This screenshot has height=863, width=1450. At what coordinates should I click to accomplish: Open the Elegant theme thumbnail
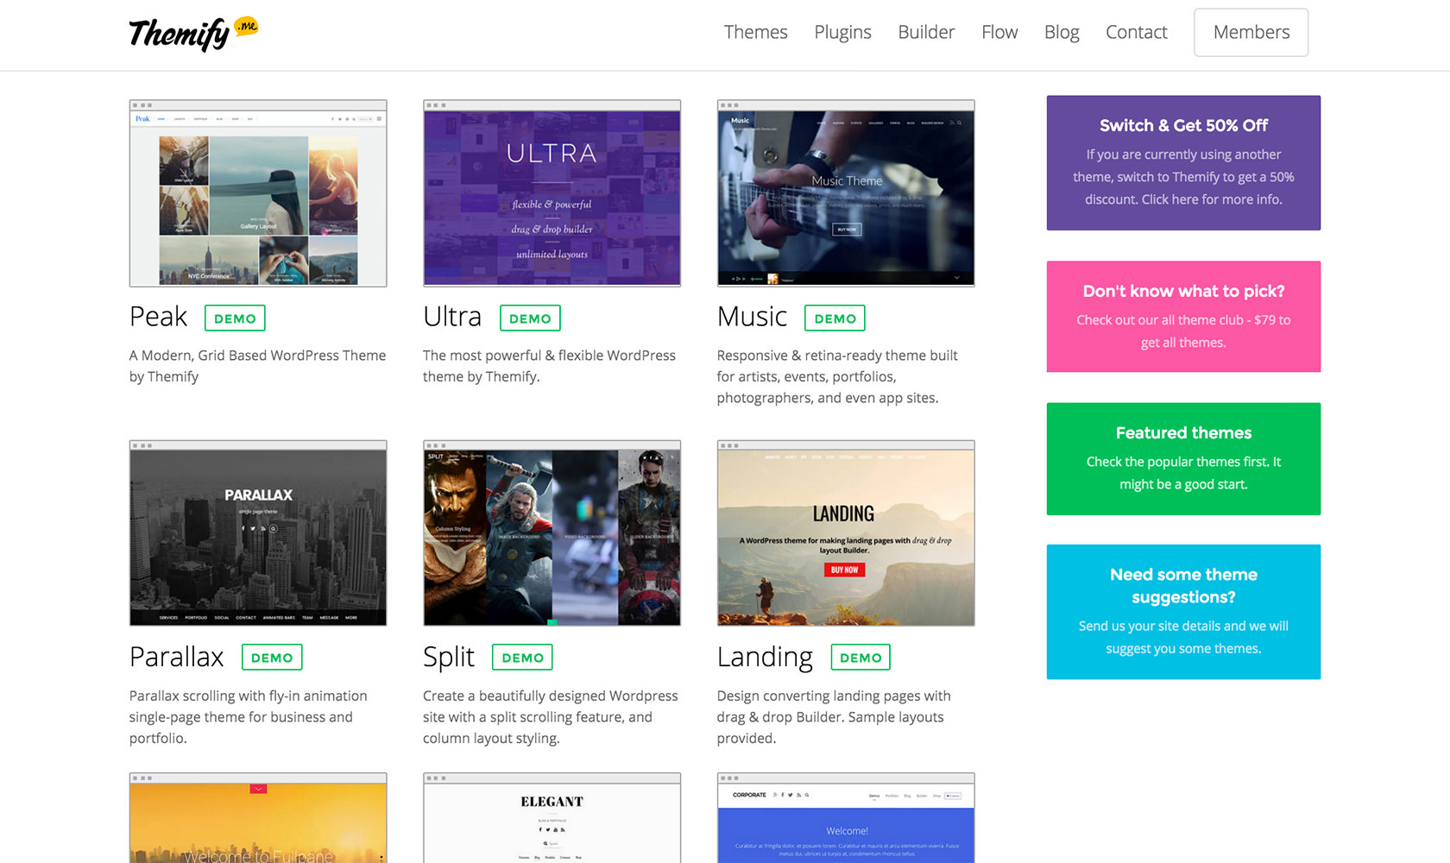[552, 818]
